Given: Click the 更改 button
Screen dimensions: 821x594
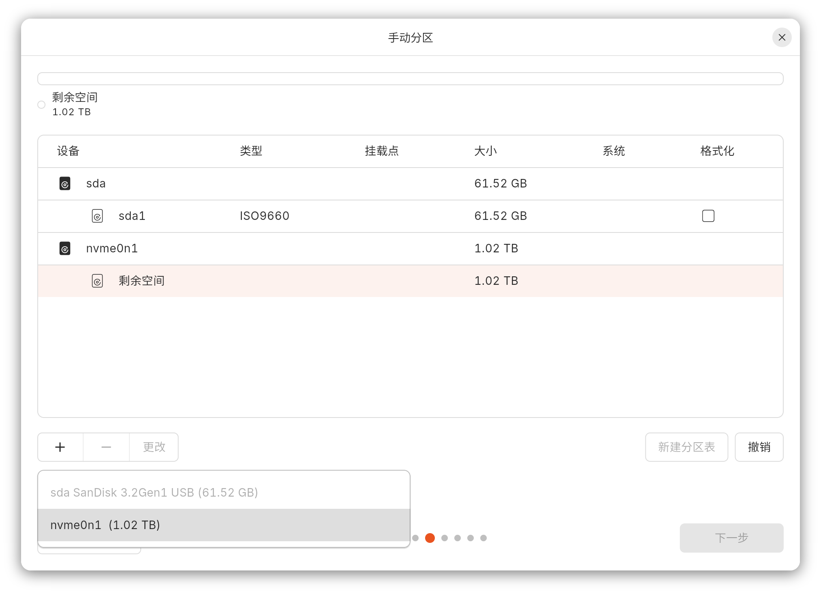Looking at the screenshot, I should click(154, 447).
